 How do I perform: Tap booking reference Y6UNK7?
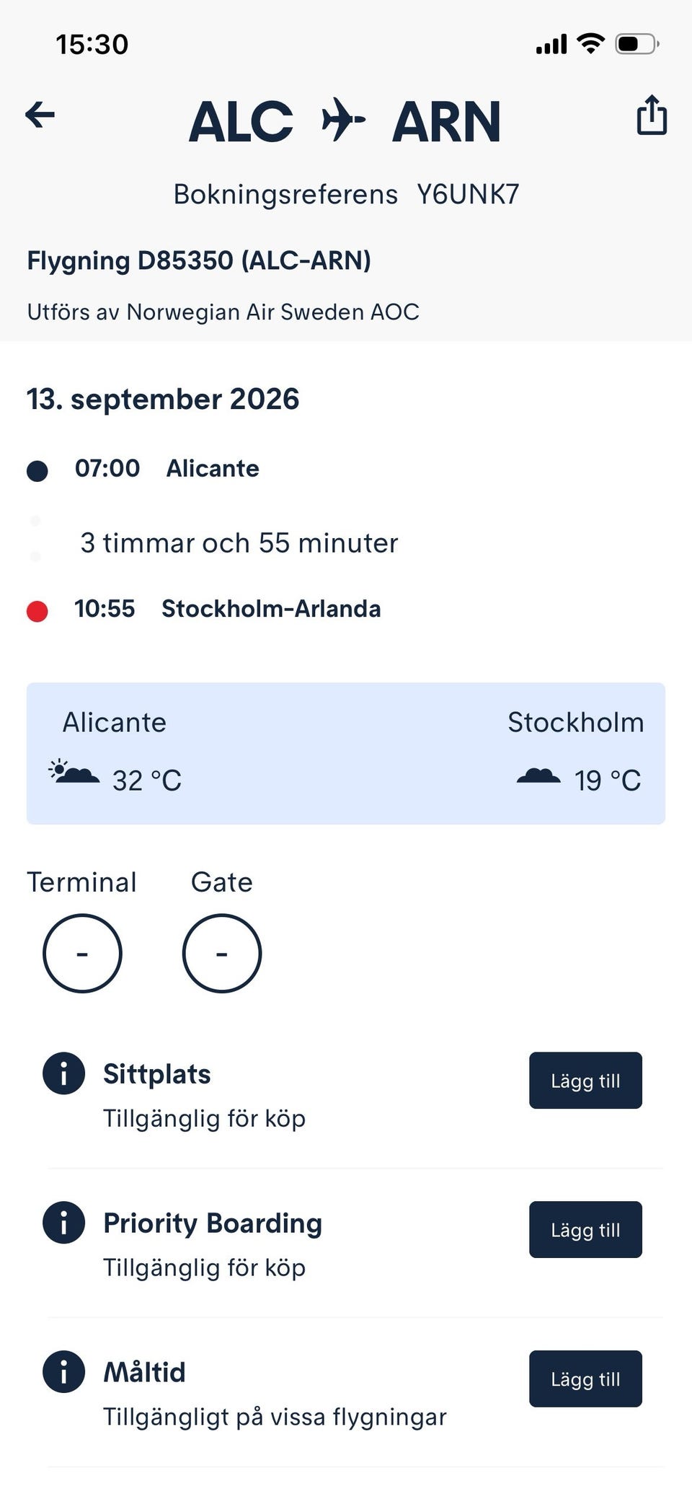(468, 194)
